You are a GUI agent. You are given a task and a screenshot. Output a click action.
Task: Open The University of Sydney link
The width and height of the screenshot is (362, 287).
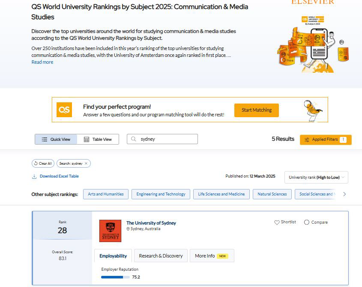151,223
